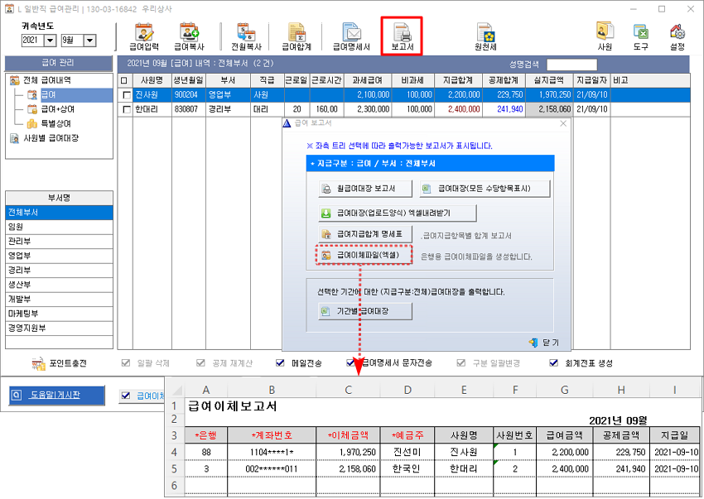Click the 포인트충전 icon
The width and height of the screenshot is (704, 499).
coord(39,363)
